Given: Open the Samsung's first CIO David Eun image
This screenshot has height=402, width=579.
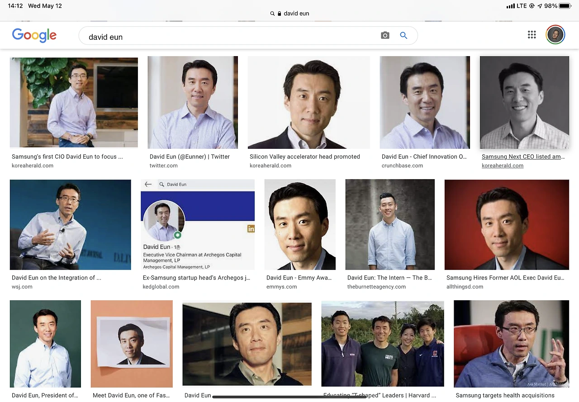Looking at the screenshot, I should [74, 102].
